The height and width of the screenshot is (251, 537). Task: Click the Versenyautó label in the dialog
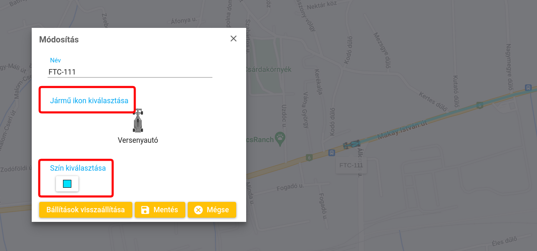[138, 140]
